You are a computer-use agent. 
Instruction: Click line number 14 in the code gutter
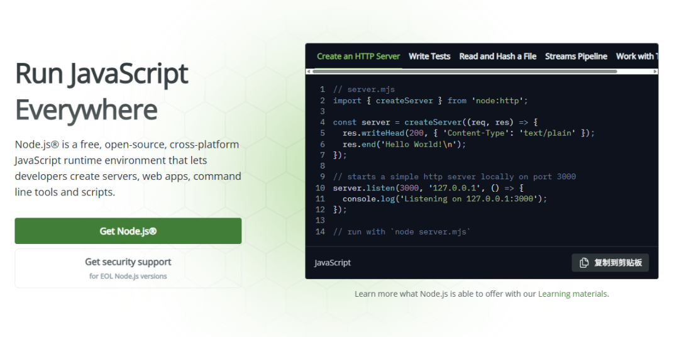pos(320,232)
